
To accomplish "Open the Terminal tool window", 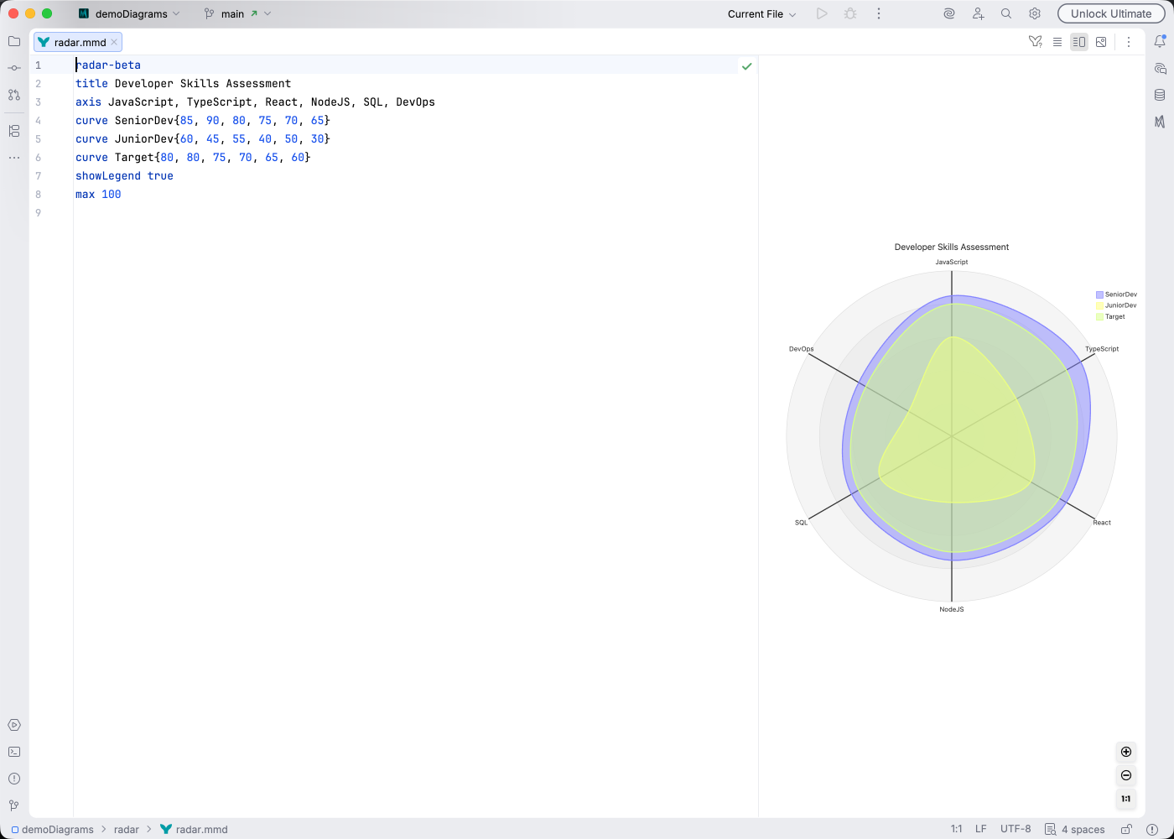I will click(x=13, y=752).
